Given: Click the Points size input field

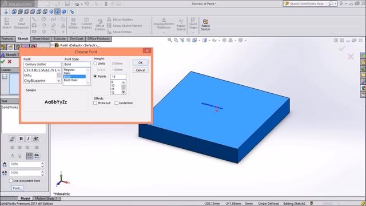Looking at the screenshot, I should tap(118, 77).
